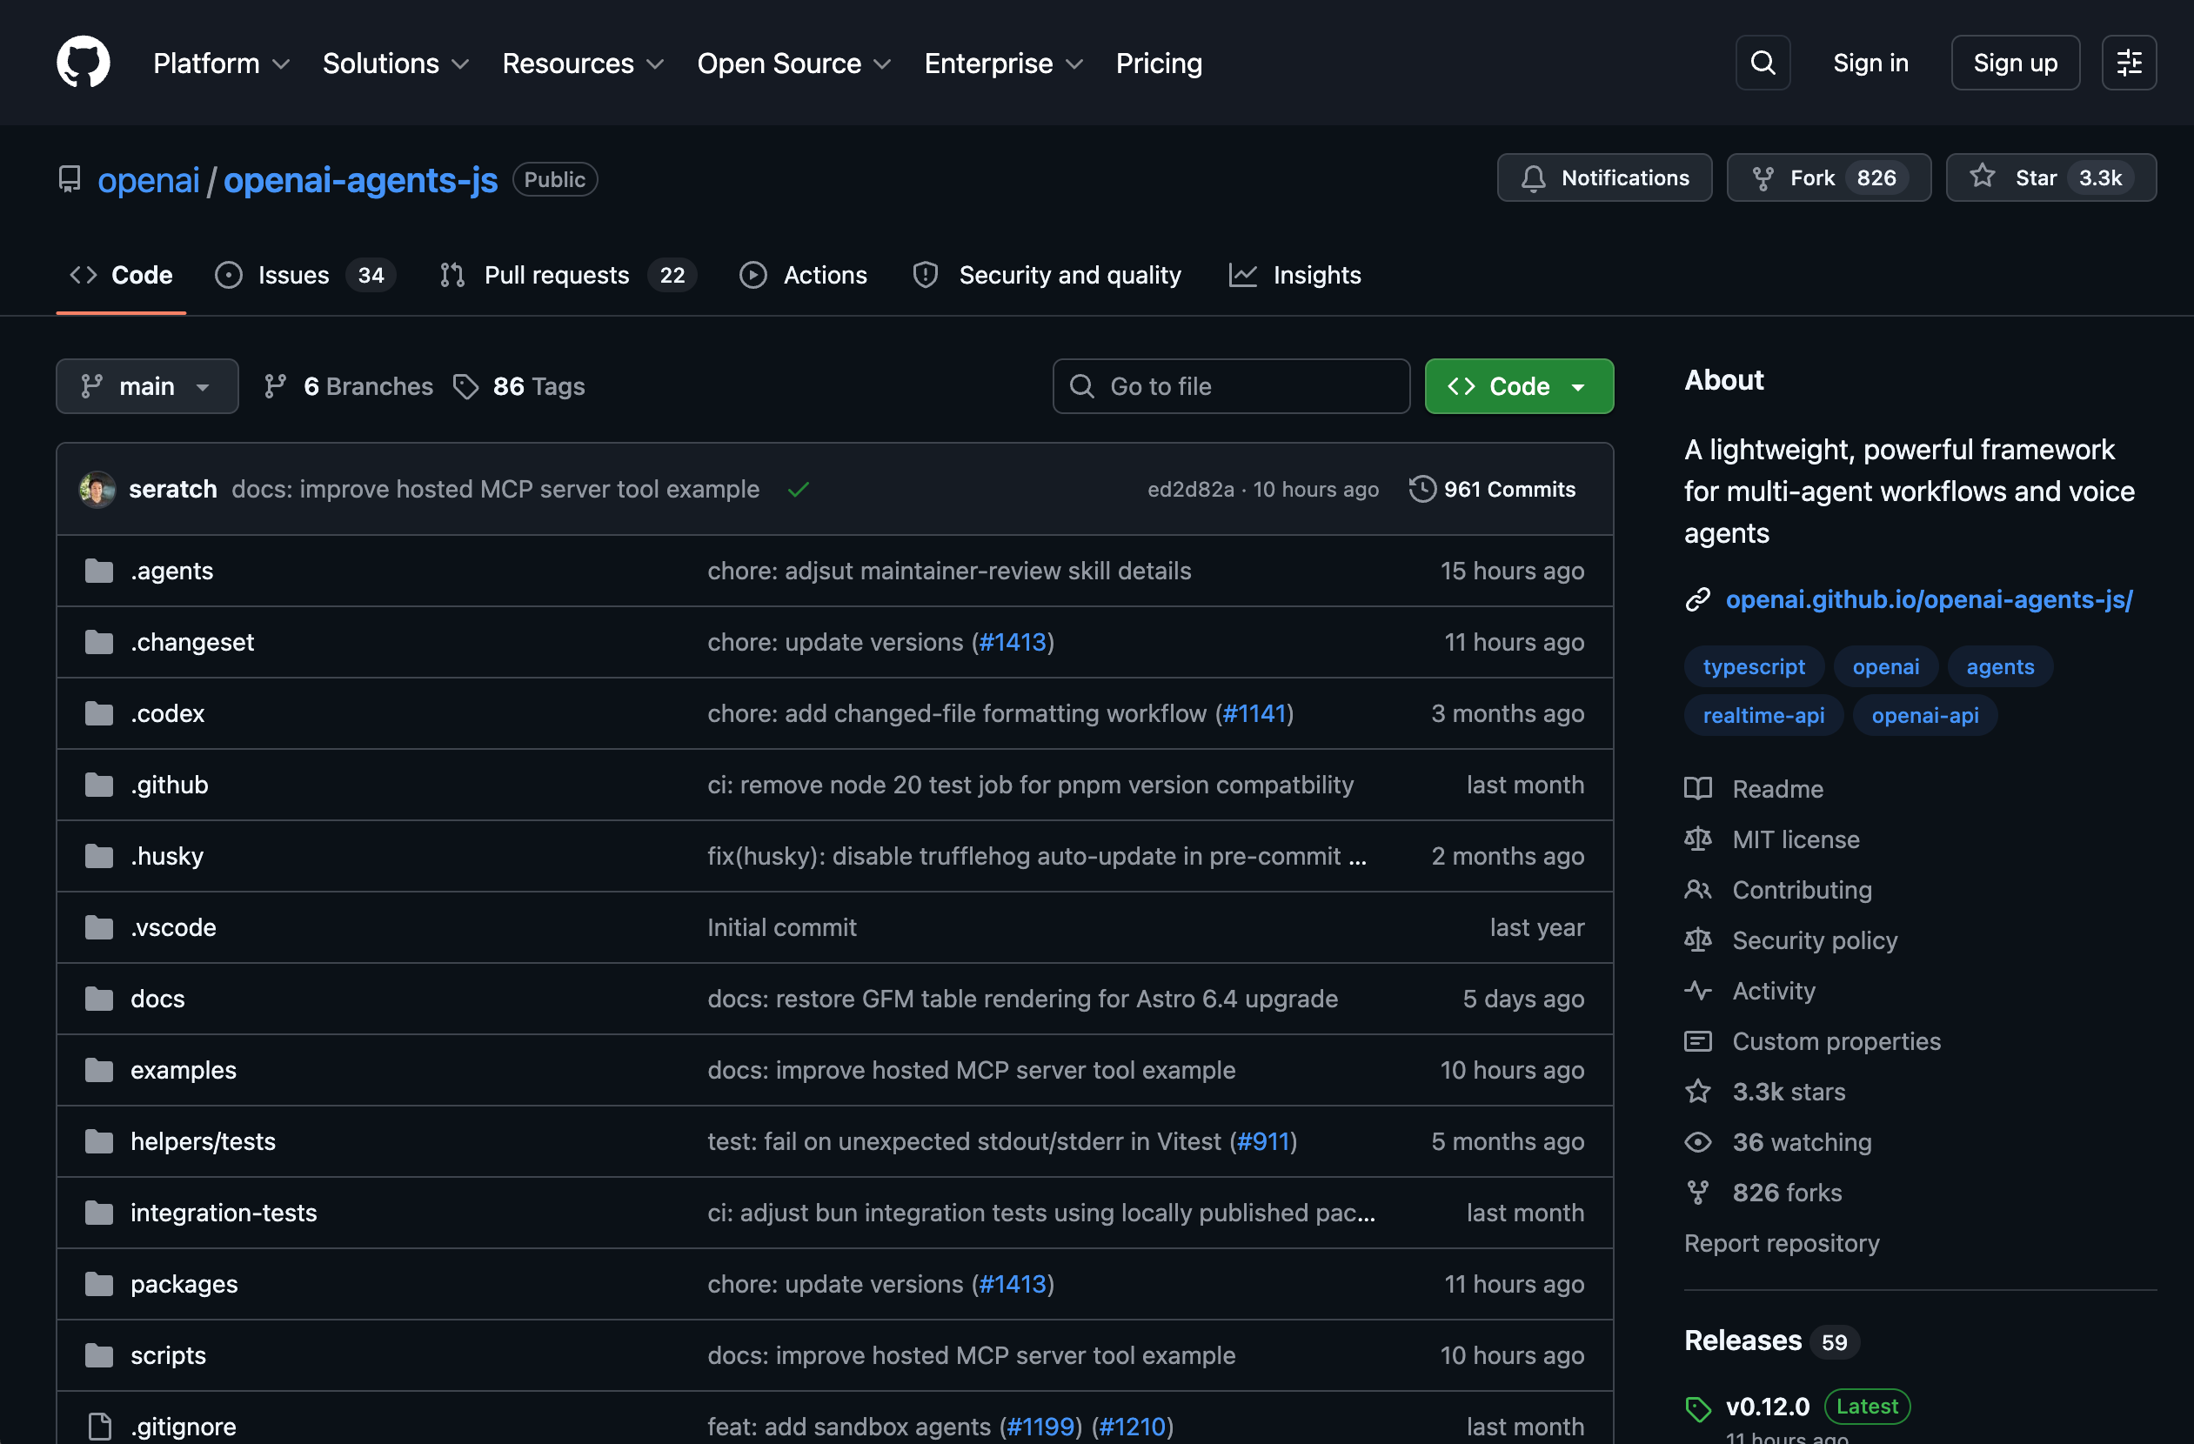Open the main branch selector dropdown
Screen dimensions: 2194x1444
(x=148, y=386)
